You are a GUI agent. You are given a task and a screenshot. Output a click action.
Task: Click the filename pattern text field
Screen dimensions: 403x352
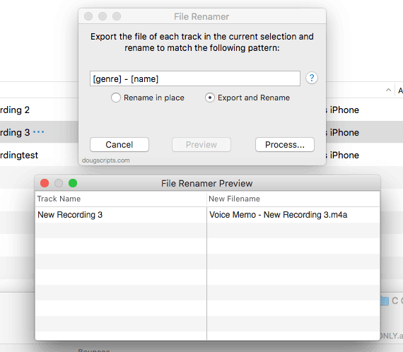tap(195, 78)
